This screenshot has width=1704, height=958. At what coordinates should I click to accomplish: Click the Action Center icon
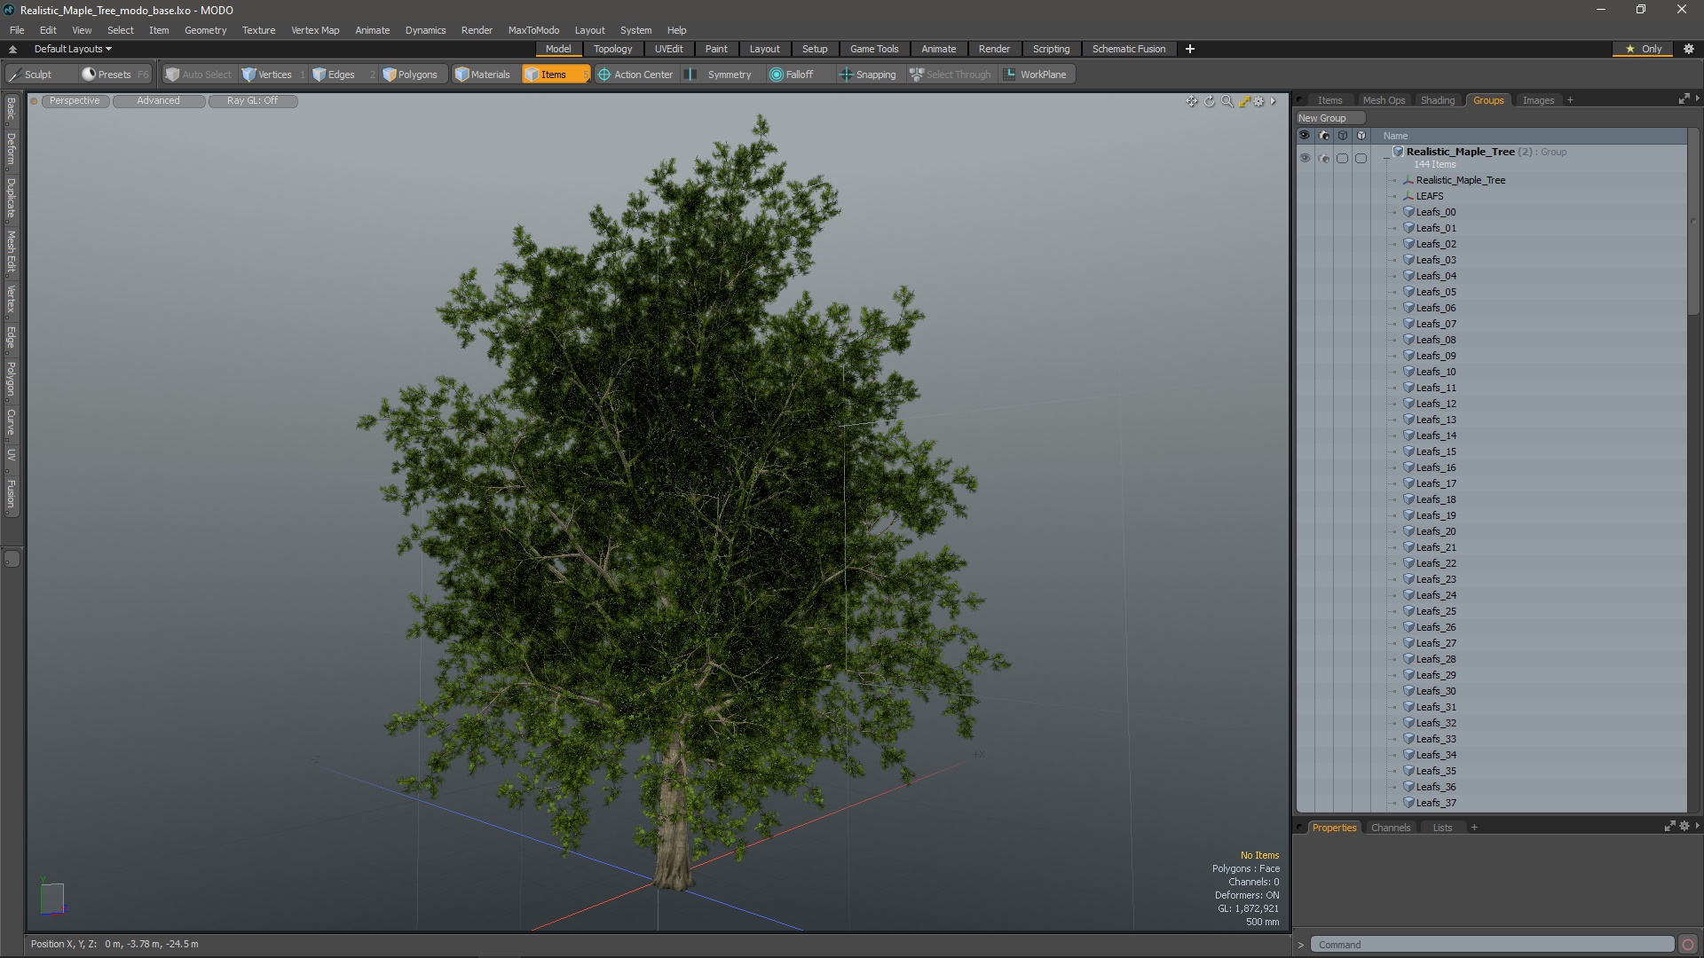[x=604, y=75]
